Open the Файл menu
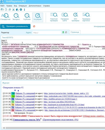The image size is (105, 130). [2, 6]
